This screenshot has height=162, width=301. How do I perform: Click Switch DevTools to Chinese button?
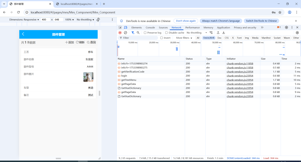click(x=261, y=21)
